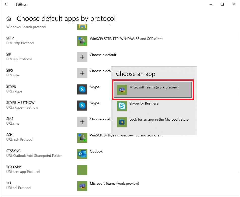Click the SSH protocol name
Image resolution: width=240 pixels, height=197 pixels.
tap(9, 135)
